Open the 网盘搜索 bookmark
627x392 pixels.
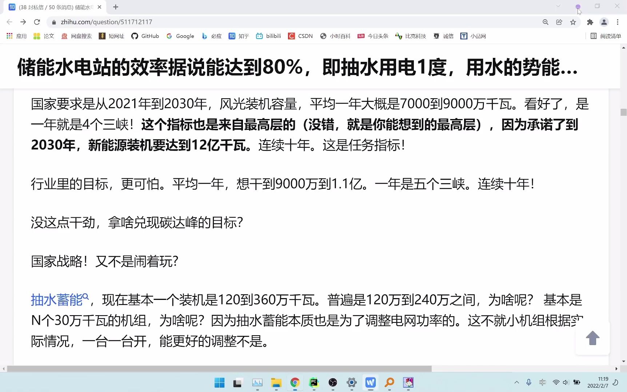(x=76, y=36)
